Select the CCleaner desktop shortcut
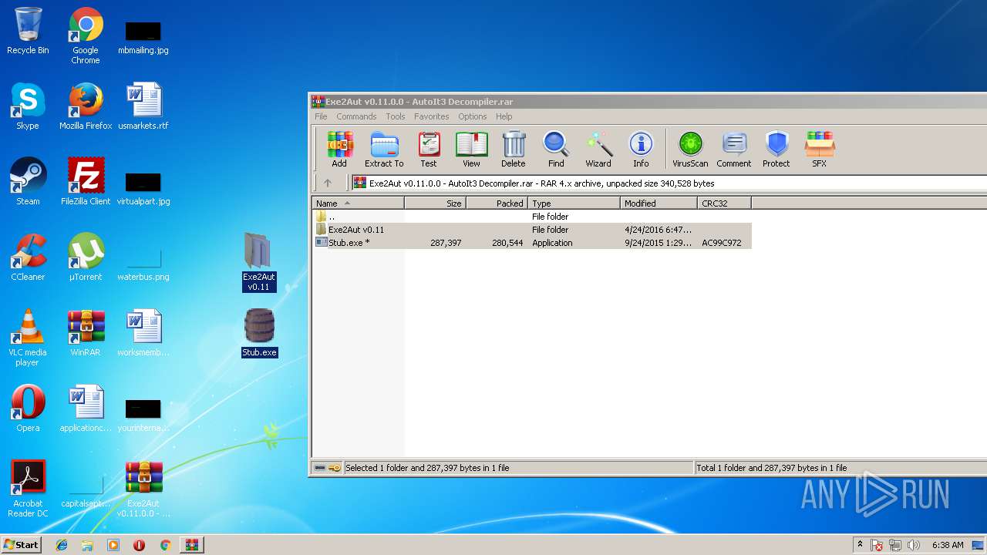Image resolution: width=987 pixels, height=555 pixels. pos(28,257)
